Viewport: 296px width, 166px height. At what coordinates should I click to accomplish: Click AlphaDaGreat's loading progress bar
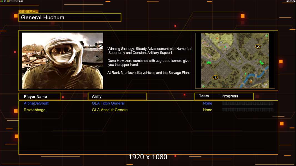click(248, 103)
